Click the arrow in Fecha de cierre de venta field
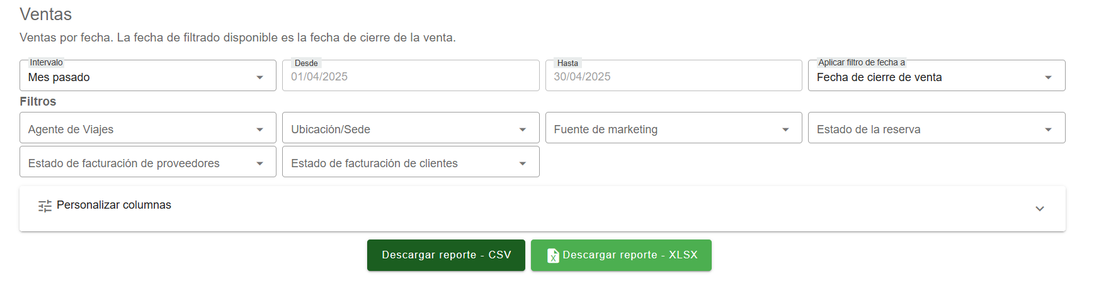The height and width of the screenshot is (286, 1094). coord(1048,77)
